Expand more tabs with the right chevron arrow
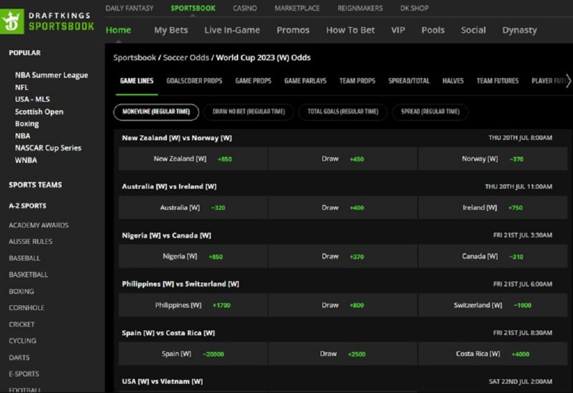Screen dimensions: 573x393 (x=568, y=81)
